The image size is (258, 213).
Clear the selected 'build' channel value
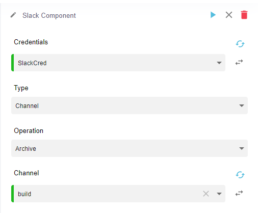click(x=206, y=194)
